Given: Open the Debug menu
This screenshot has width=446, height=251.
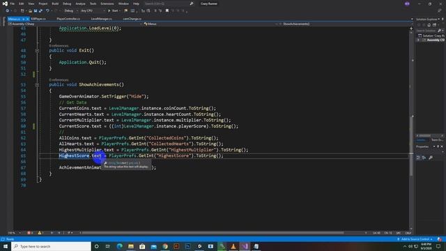Looking at the screenshot, I should pos(67,3).
